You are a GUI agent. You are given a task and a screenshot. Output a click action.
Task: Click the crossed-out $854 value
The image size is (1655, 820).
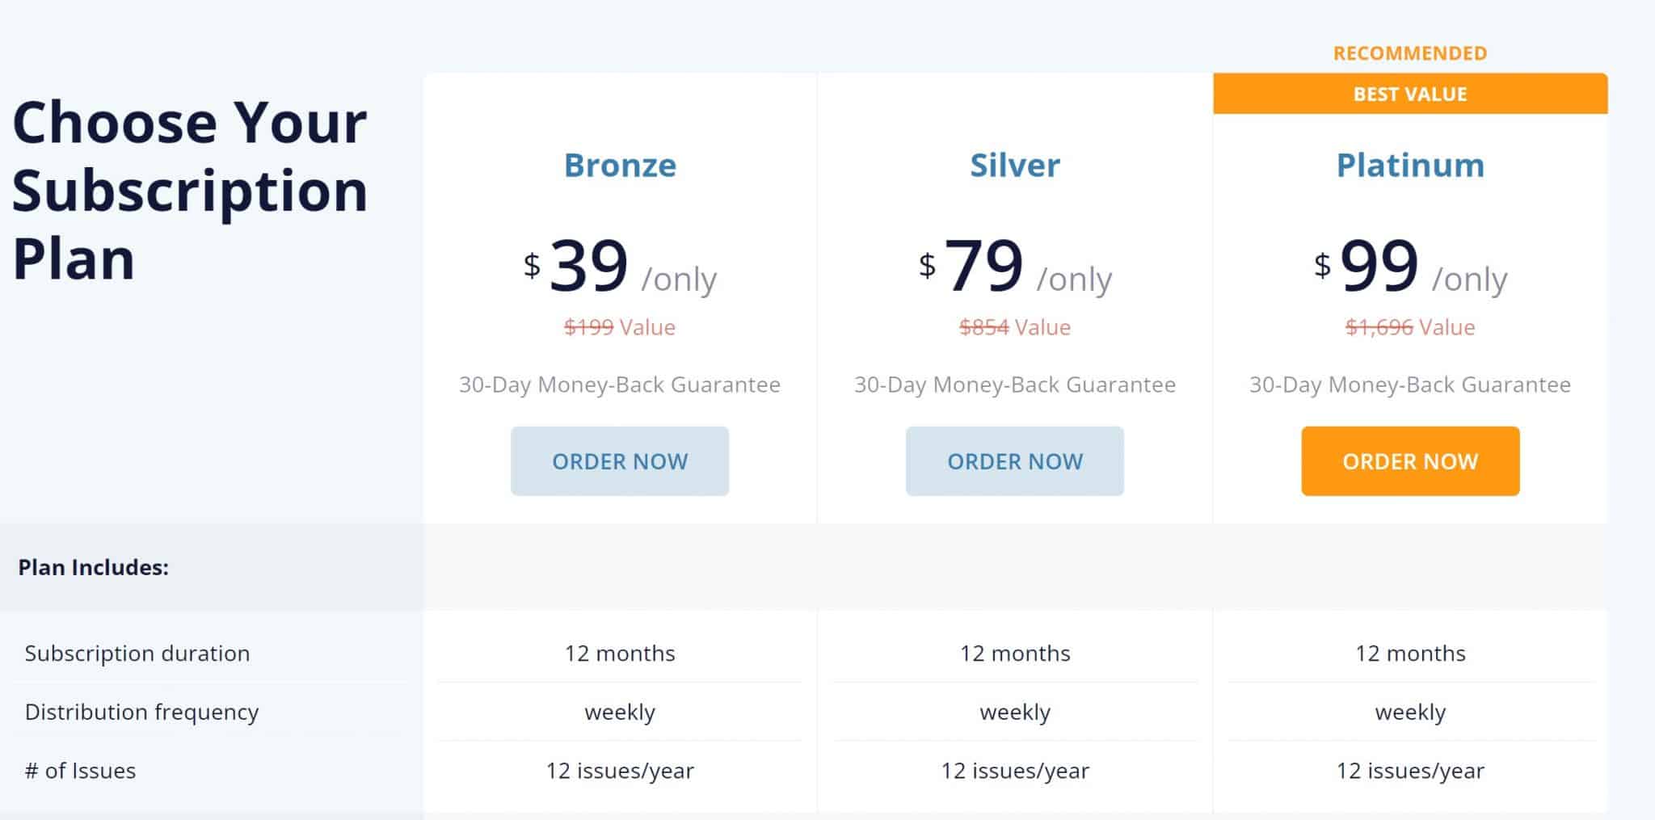984,327
